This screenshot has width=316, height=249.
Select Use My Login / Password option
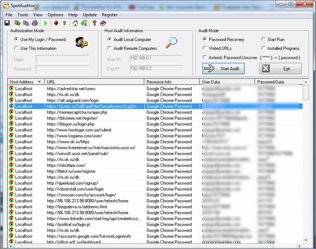pyautogui.click(x=16, y=39)
